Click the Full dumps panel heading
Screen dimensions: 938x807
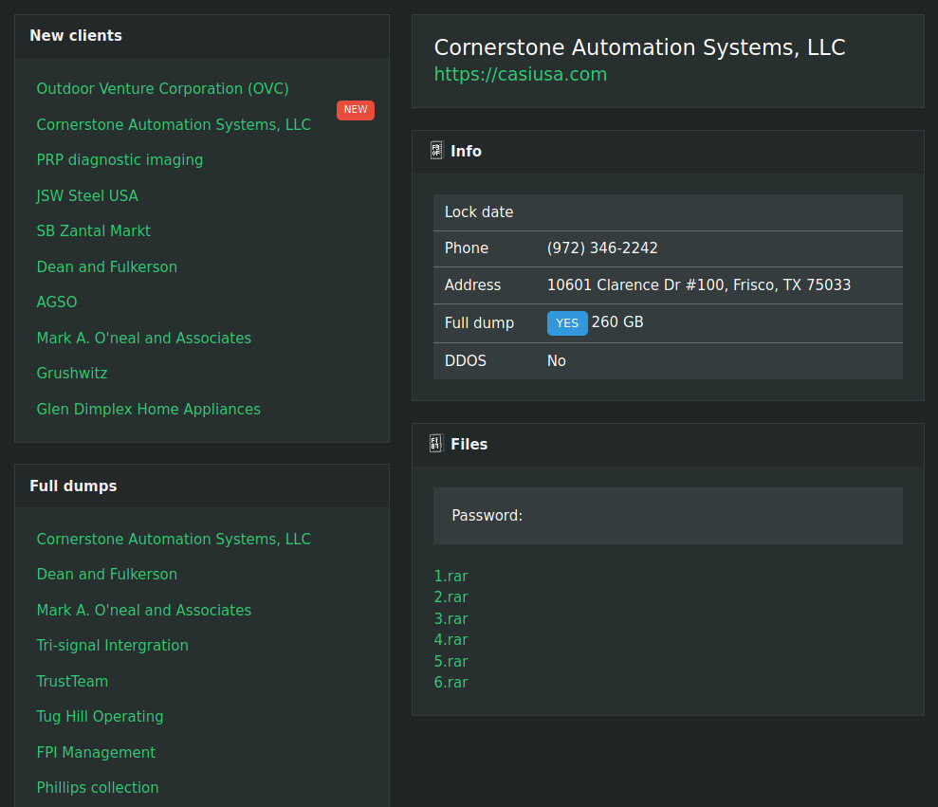click(74, 486)
